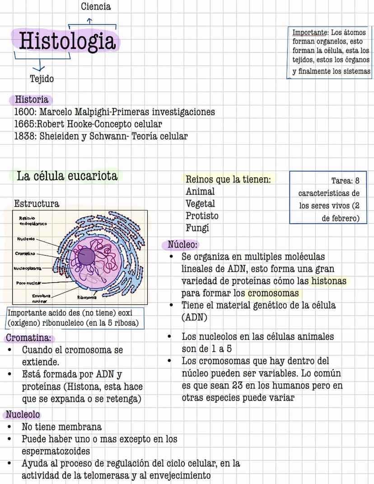Viewport: 374px width, 484px height.
Task: Select the word Vegetal in kingdoms list
Action: click(x=200, y=204)
